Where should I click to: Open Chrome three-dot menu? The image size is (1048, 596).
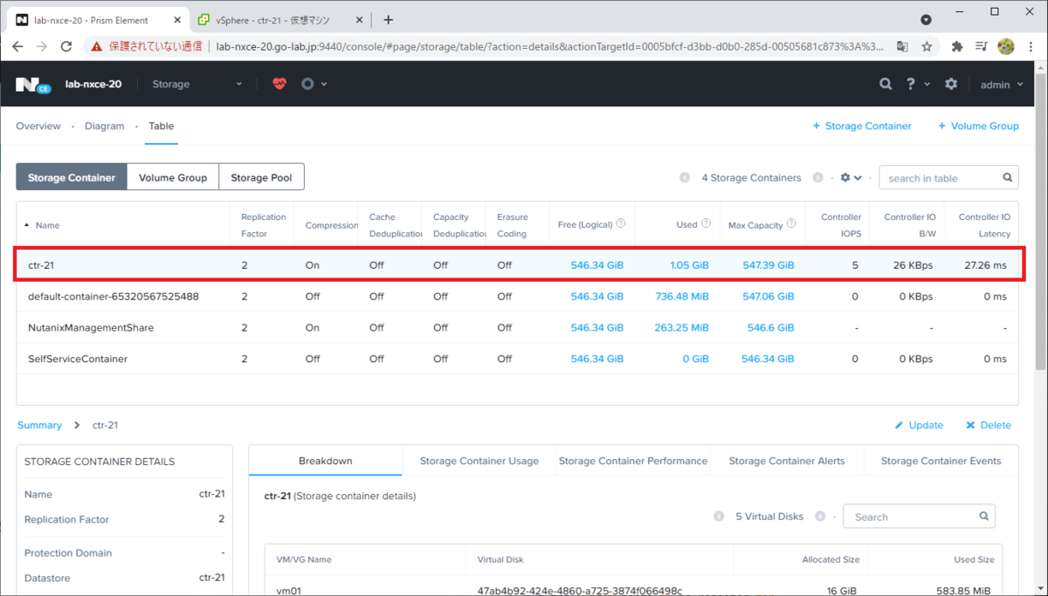1031,47
